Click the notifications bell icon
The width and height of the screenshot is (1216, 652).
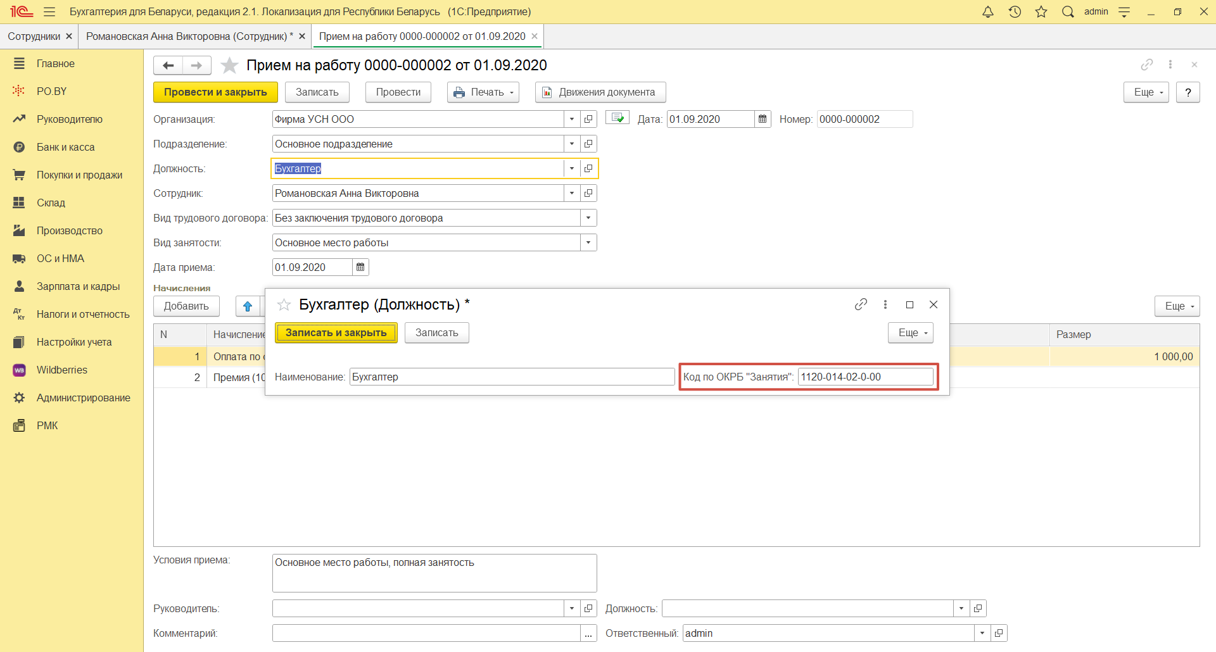(987, 12)
